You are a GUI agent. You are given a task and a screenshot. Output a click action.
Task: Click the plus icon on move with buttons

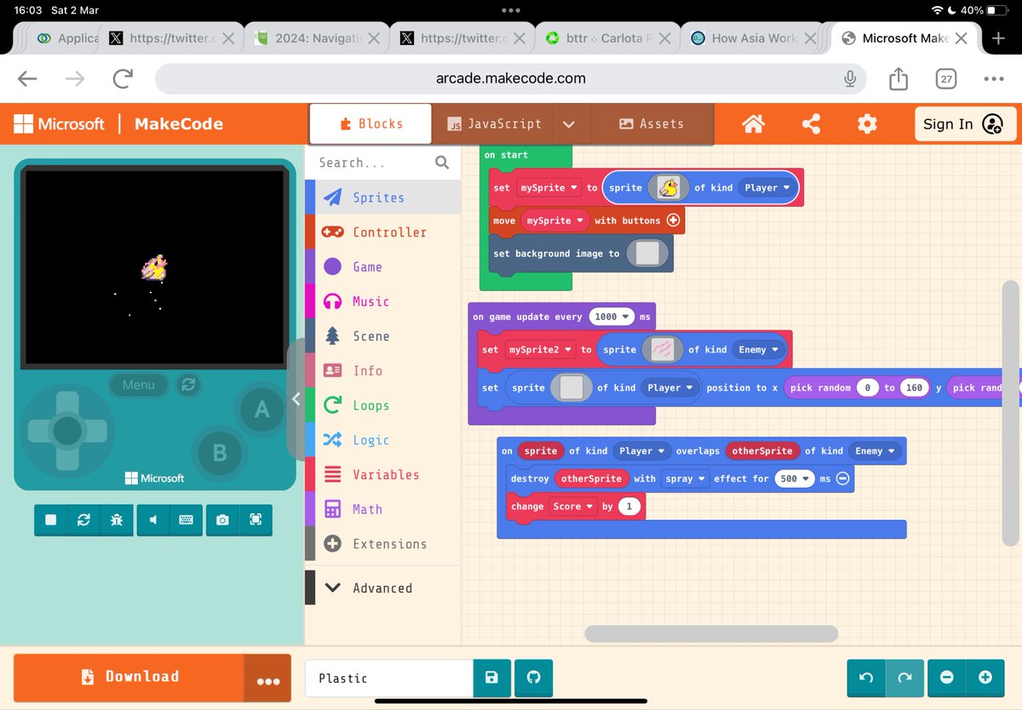[673, 220]
